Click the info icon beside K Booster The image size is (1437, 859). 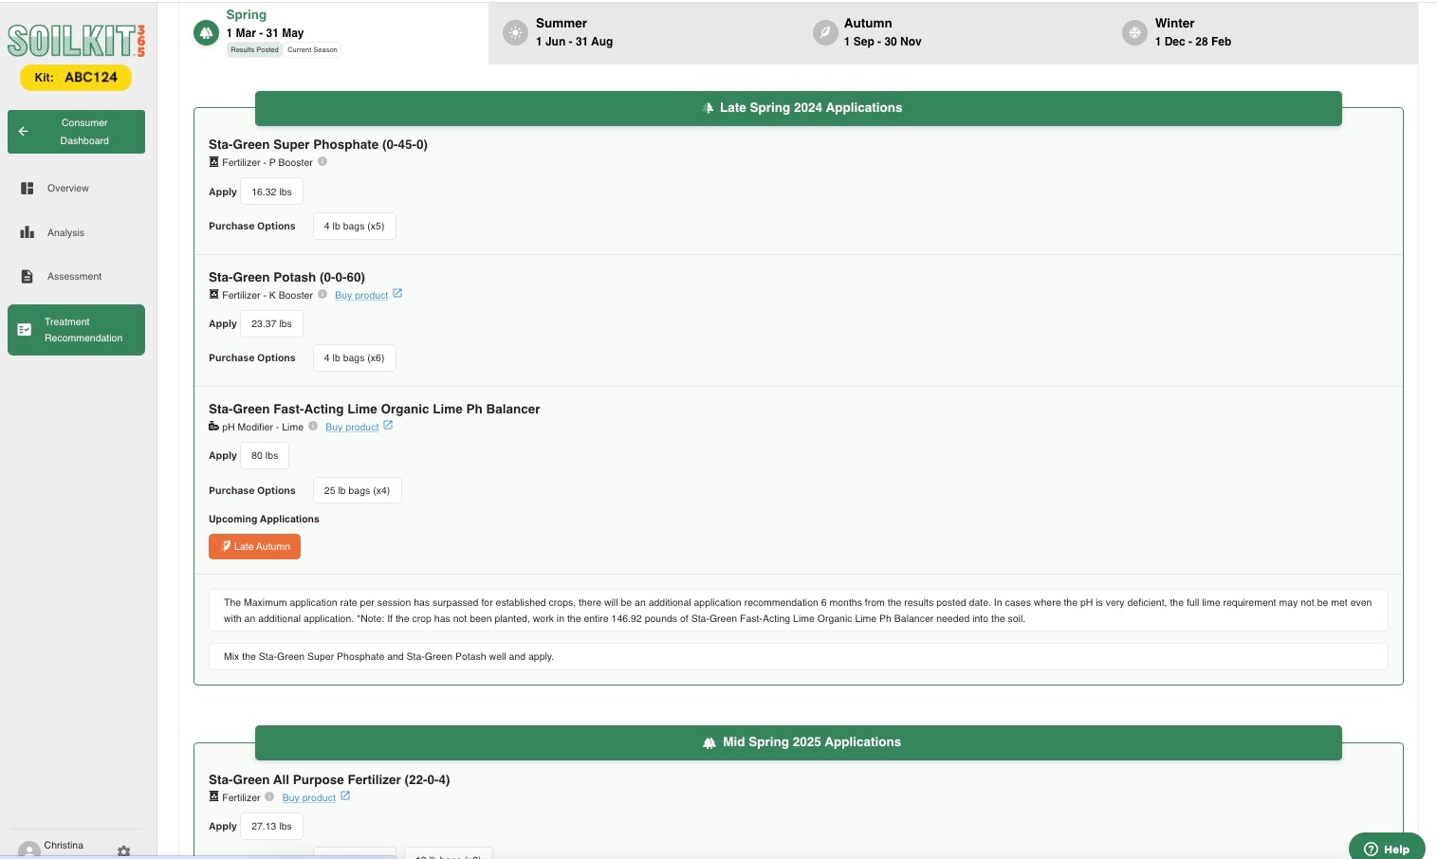(322, 294)
